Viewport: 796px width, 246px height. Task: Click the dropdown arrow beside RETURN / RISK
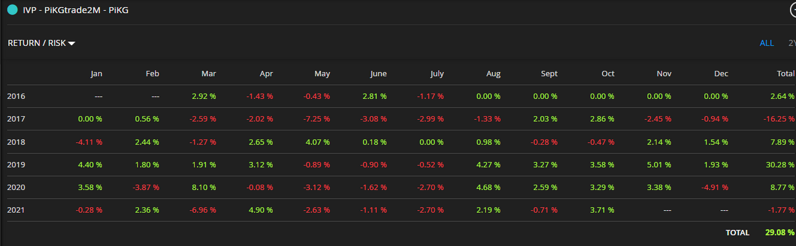pos(72,44)
